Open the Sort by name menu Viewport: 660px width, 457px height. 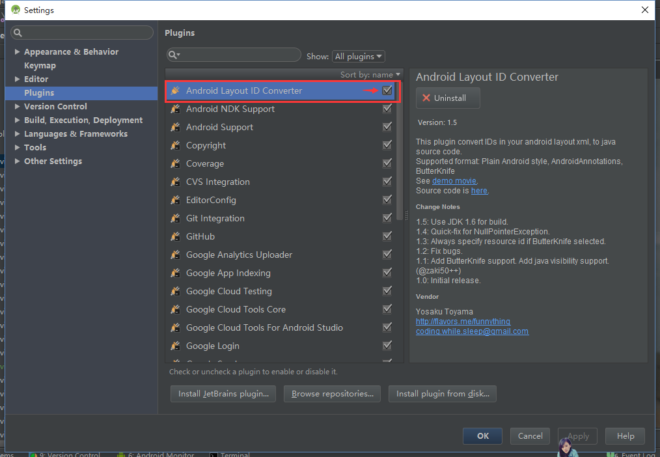[x=370, y=75]
